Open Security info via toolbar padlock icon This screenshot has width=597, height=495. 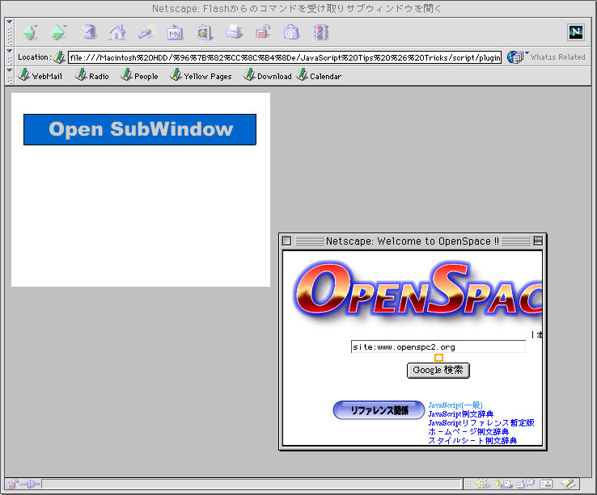point(263,32)
